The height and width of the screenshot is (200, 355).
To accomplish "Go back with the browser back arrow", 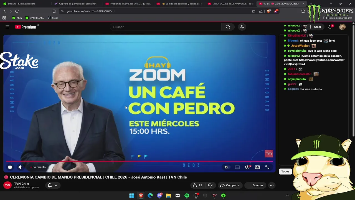I will [4, 11].
